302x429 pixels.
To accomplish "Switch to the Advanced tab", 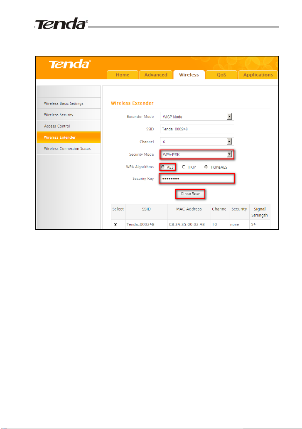I will 156,75.
